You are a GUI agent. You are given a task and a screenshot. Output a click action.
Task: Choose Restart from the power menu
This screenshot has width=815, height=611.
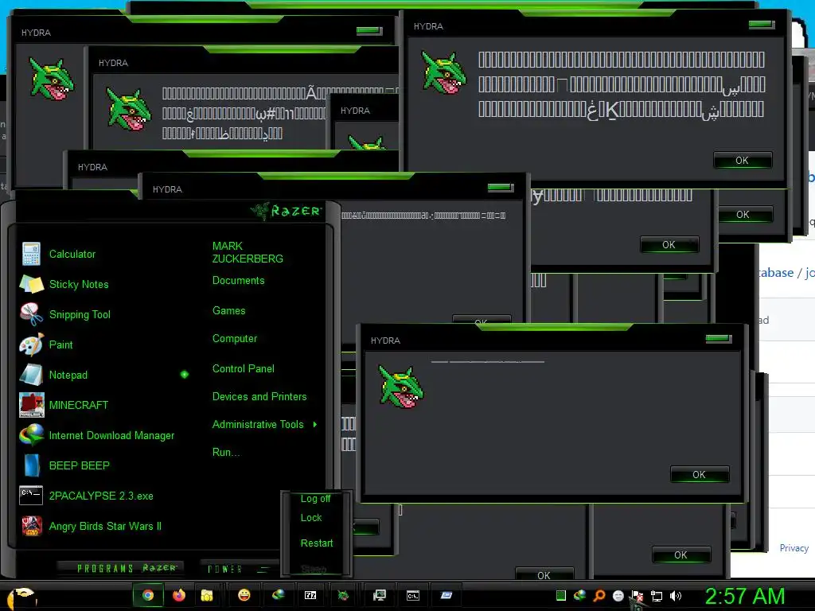click(x=317, y=543)
